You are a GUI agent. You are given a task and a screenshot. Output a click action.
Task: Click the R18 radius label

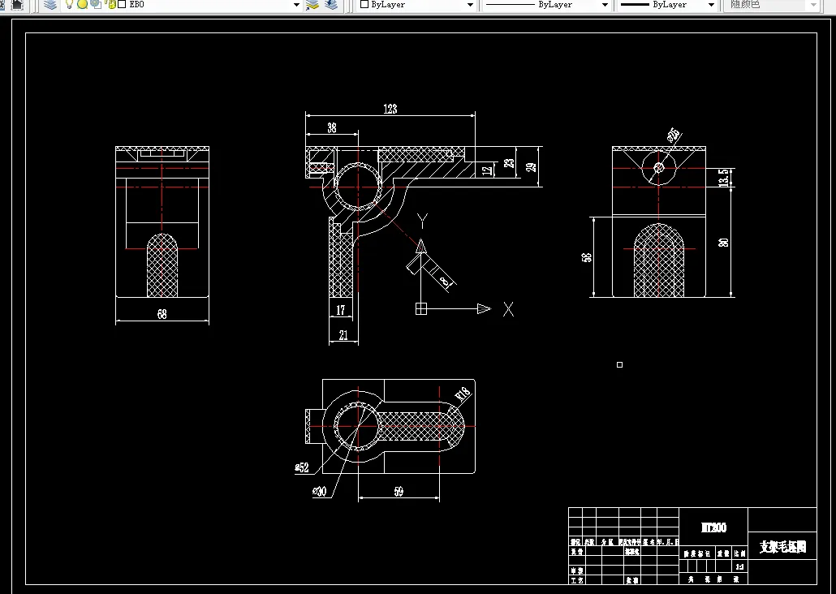pyautogui.click(x=463, y=394)
